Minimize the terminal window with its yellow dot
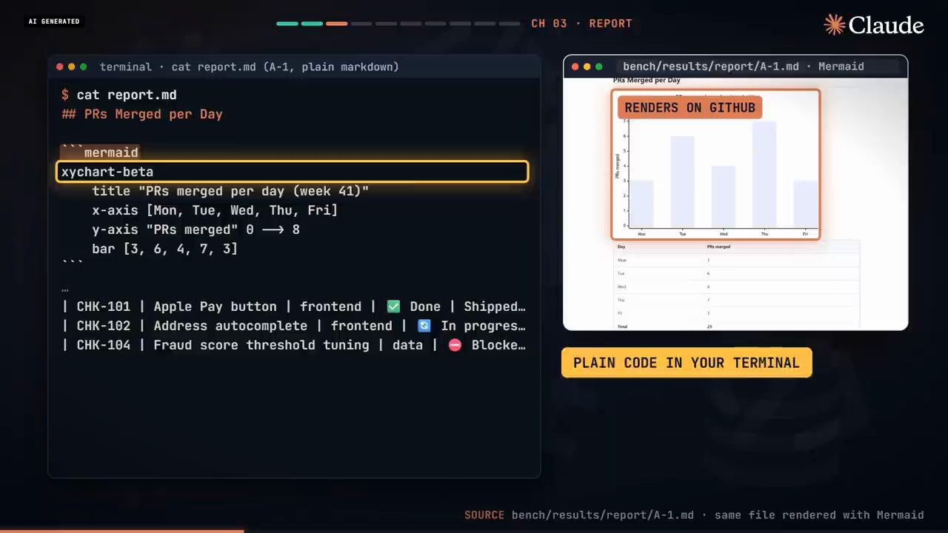Screen dimensions: 948x533 click(x=72, y=67)
